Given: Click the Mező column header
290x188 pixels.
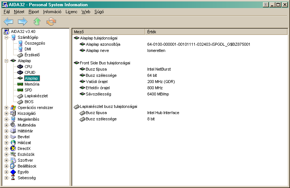Looking at the screenshot, I should 108,32.
